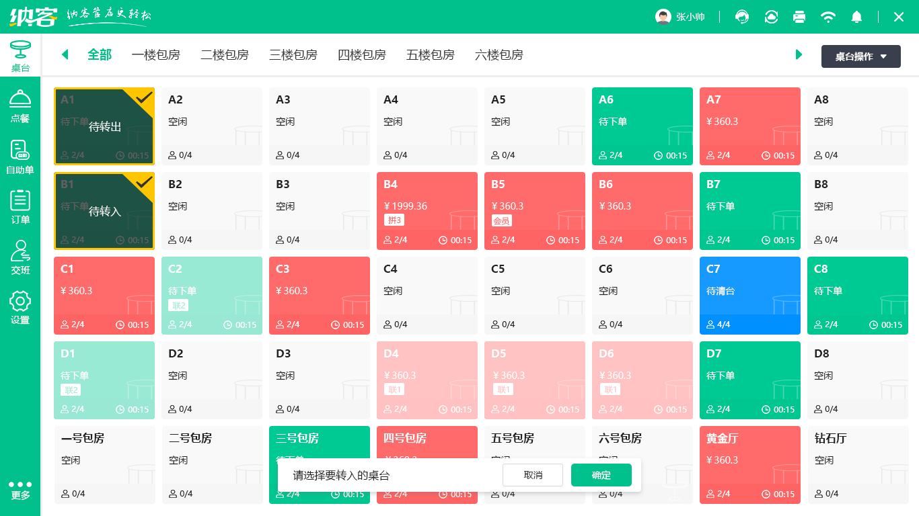919x516 pixels.
Task: Click the right arrow to scroll floor tabs
Action: click(799, 55)
